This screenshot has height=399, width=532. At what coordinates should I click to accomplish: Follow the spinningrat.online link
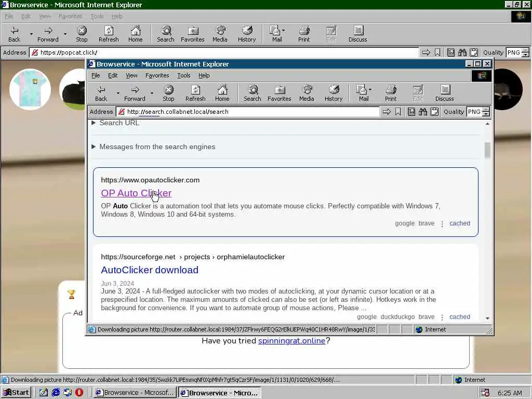pos(292,341)
